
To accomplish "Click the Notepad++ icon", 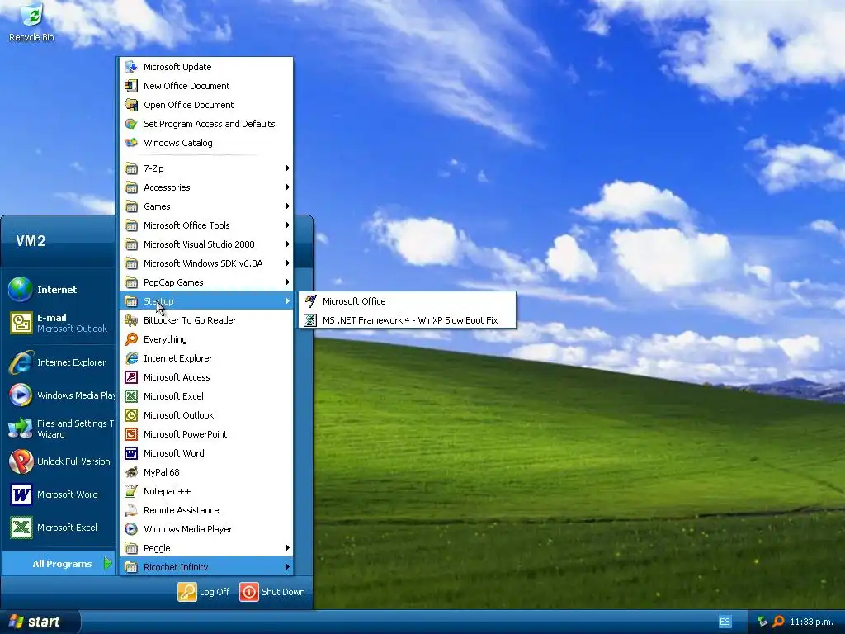I will [x=131, y=491].
